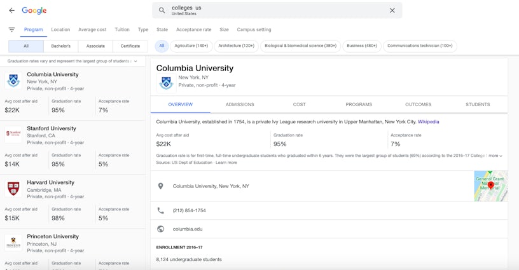Select the Associate program toggle
The height and width of the screenshot is (270, 519).
click(x=95, y=46)
